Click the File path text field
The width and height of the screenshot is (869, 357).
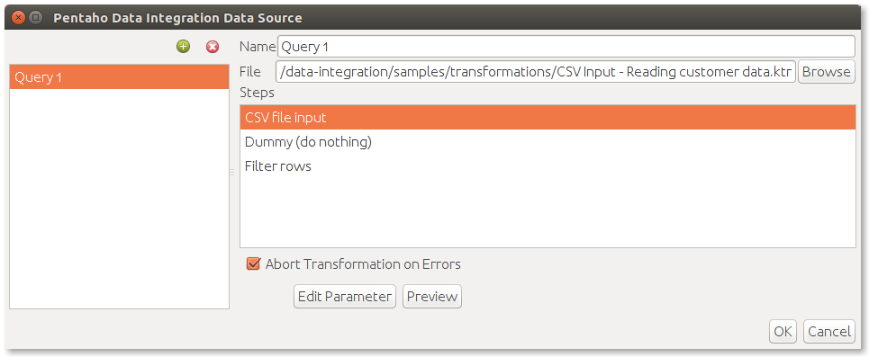pyautogui.click(x=536, y=72)
